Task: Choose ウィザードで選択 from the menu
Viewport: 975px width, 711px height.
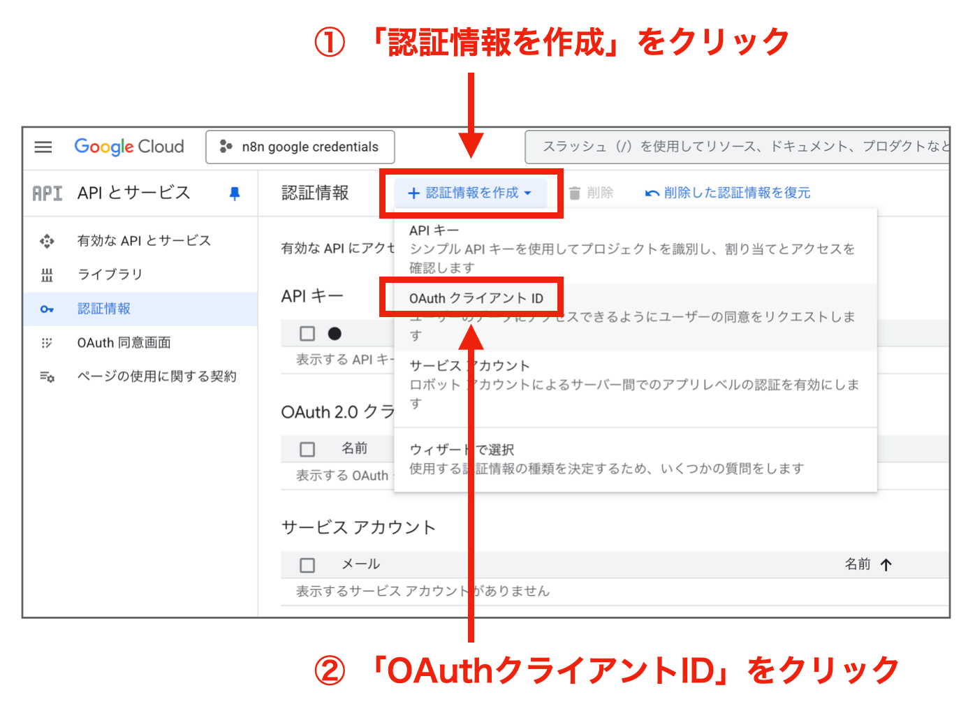Action: tap(462, 450)
